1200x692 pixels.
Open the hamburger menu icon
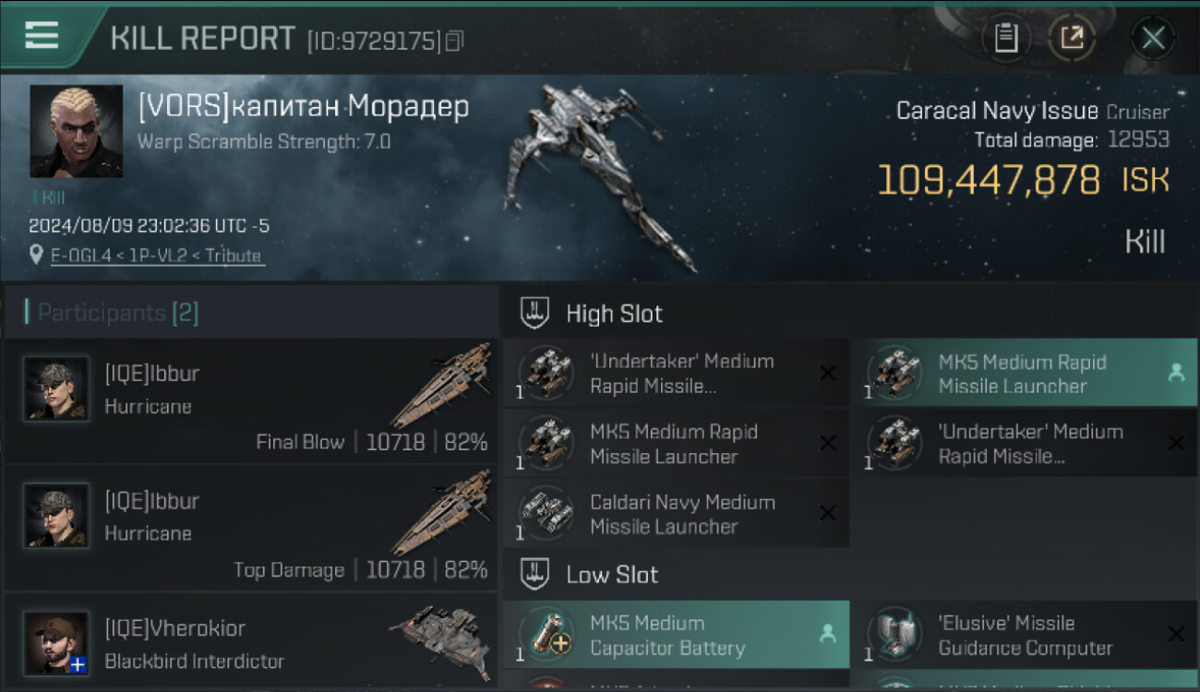point(42,35)
